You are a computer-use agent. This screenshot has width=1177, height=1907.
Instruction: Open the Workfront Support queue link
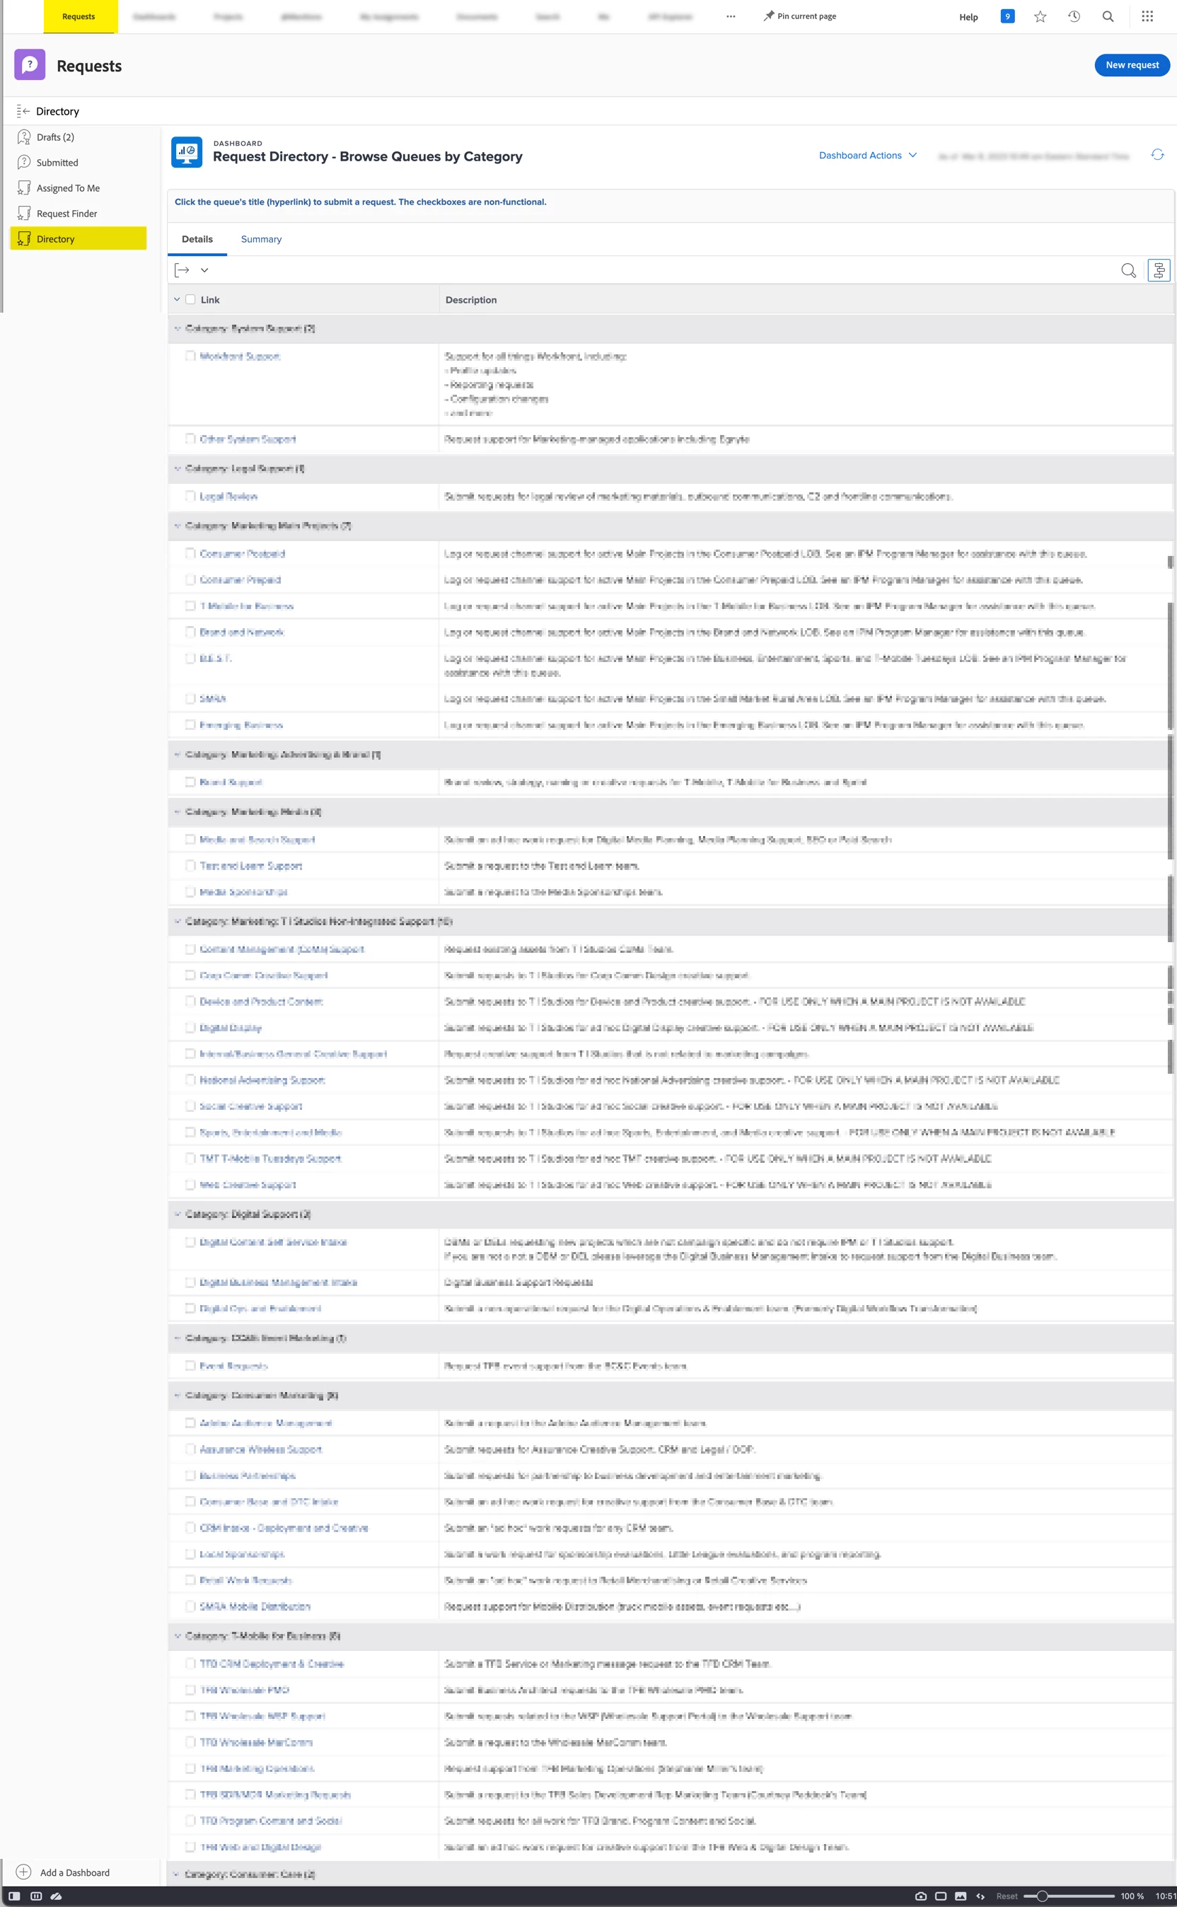click(x=240, y=357)
